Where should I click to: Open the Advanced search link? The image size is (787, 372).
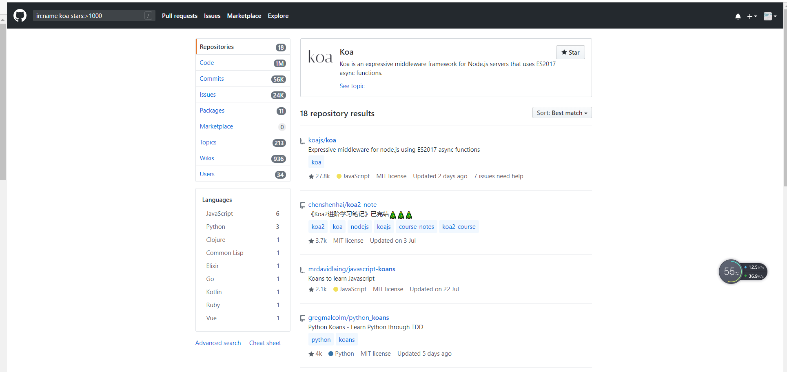point(218,343)
